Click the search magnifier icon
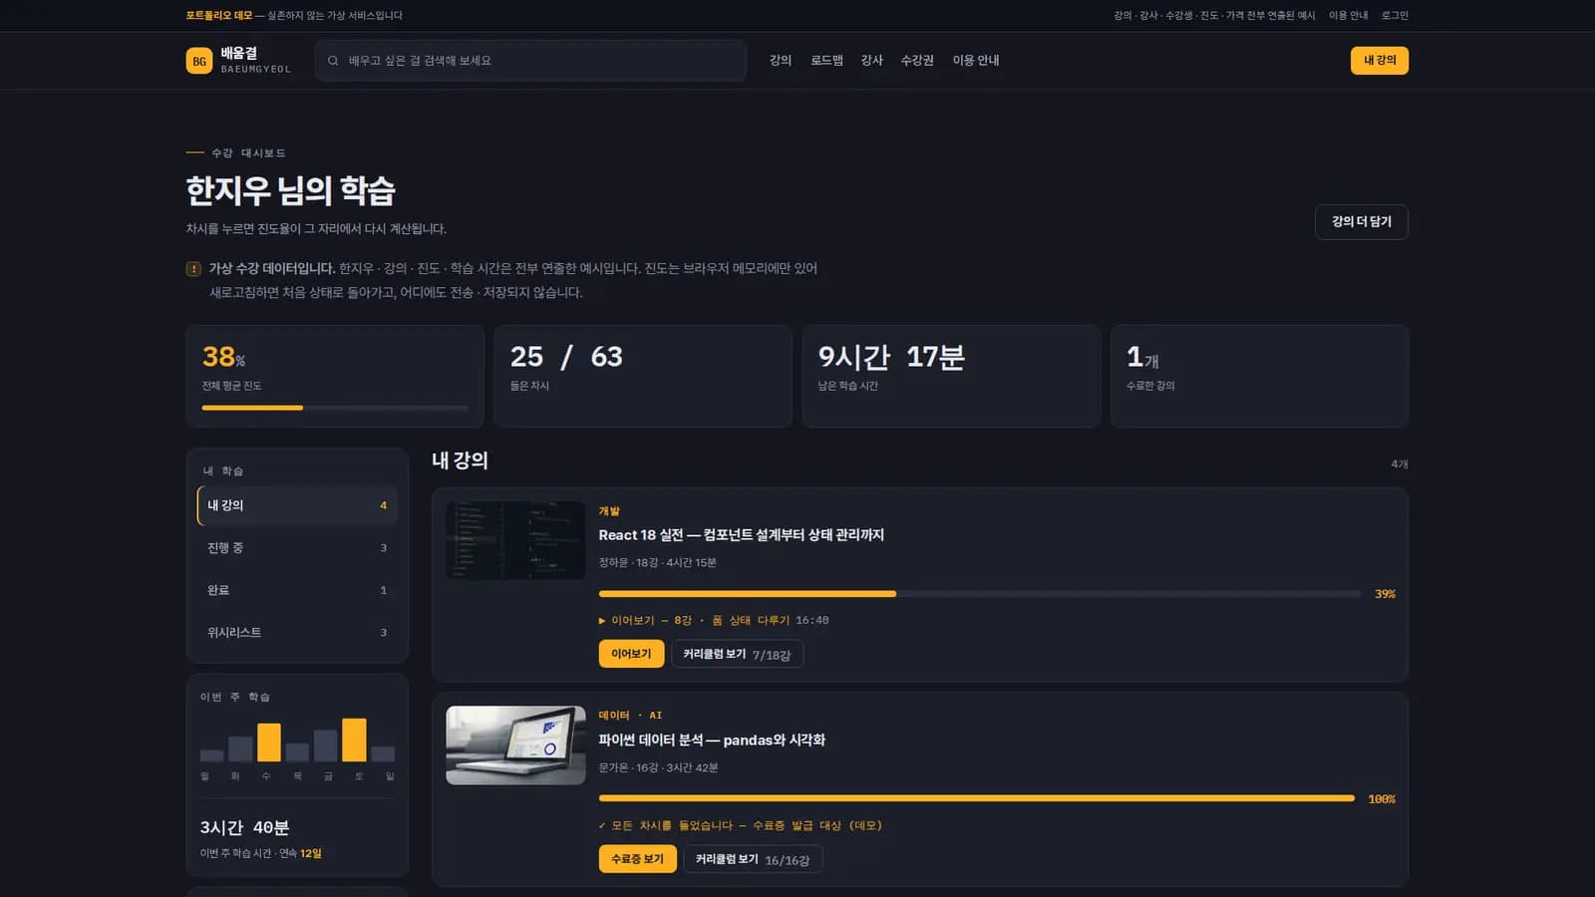Screen dimensions: 1595x897 tap(333, 61)
